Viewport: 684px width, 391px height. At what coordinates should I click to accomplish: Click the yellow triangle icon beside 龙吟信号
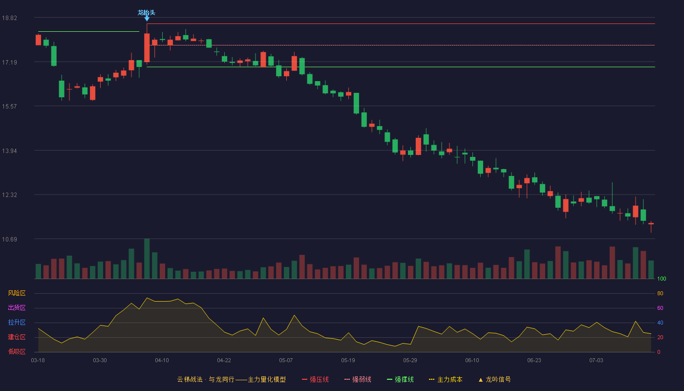(481, 379)
